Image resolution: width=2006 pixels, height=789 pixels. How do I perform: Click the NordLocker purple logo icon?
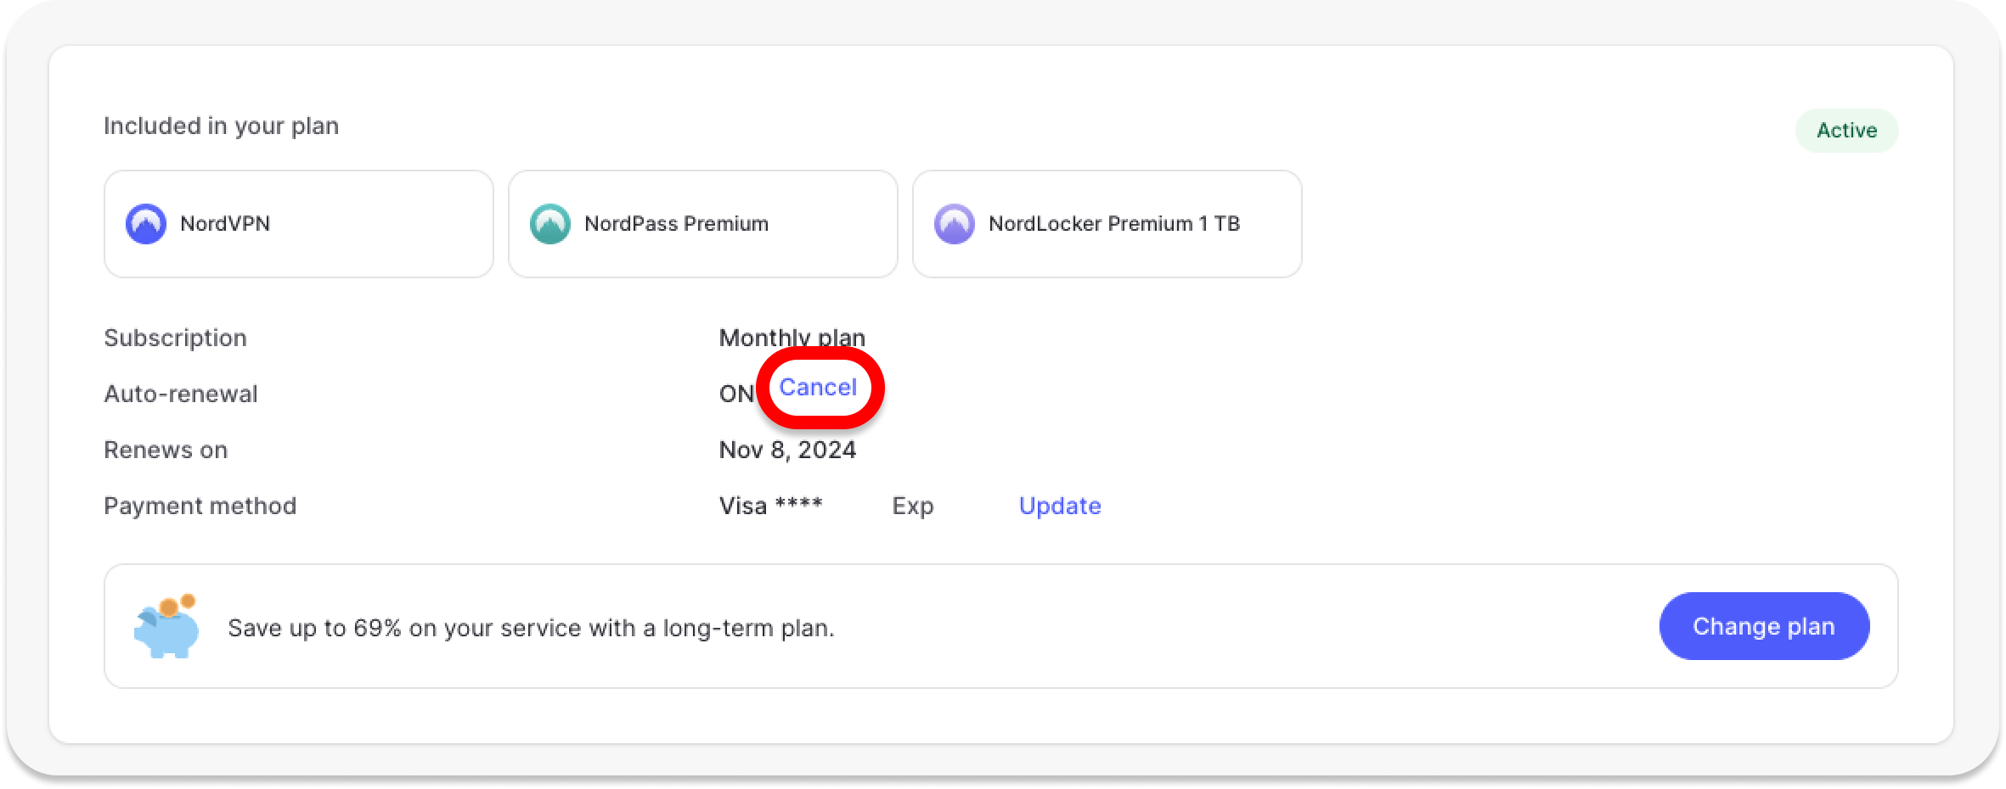[955, 224]
